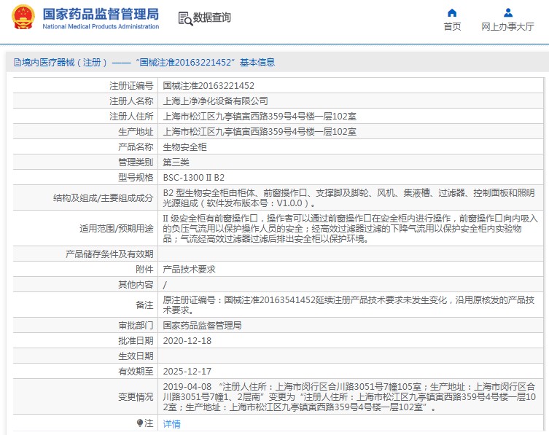The width and height of the screenshot is (549, 435).
Task: Click the 境内医疗器械 basic info panel header
Action: 144,63
